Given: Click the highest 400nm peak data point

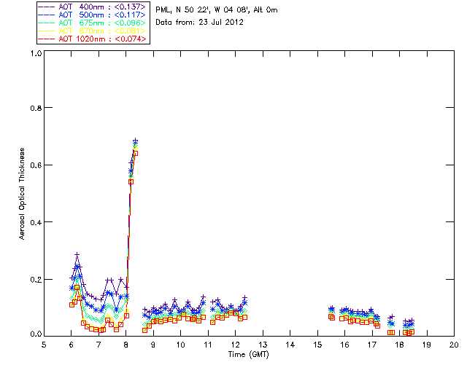Looking at the screenshot, I should [135, 141].
